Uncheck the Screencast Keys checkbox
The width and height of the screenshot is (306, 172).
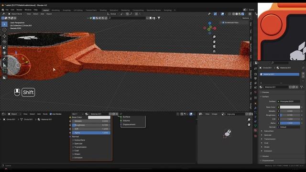223,22
